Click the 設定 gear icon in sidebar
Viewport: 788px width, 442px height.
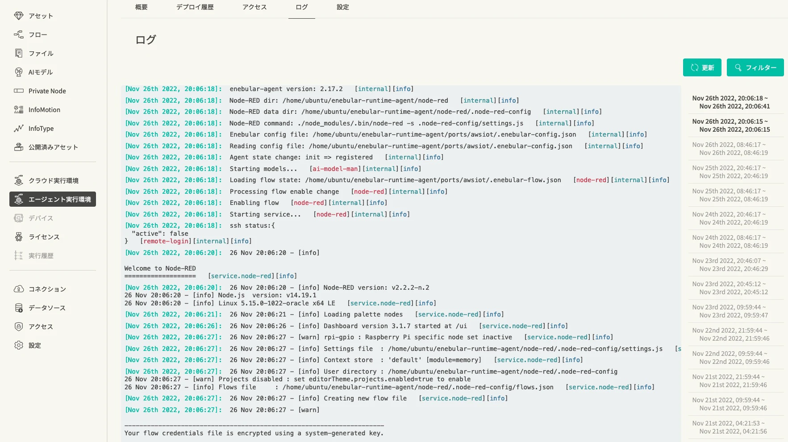(x=19, y=345)
